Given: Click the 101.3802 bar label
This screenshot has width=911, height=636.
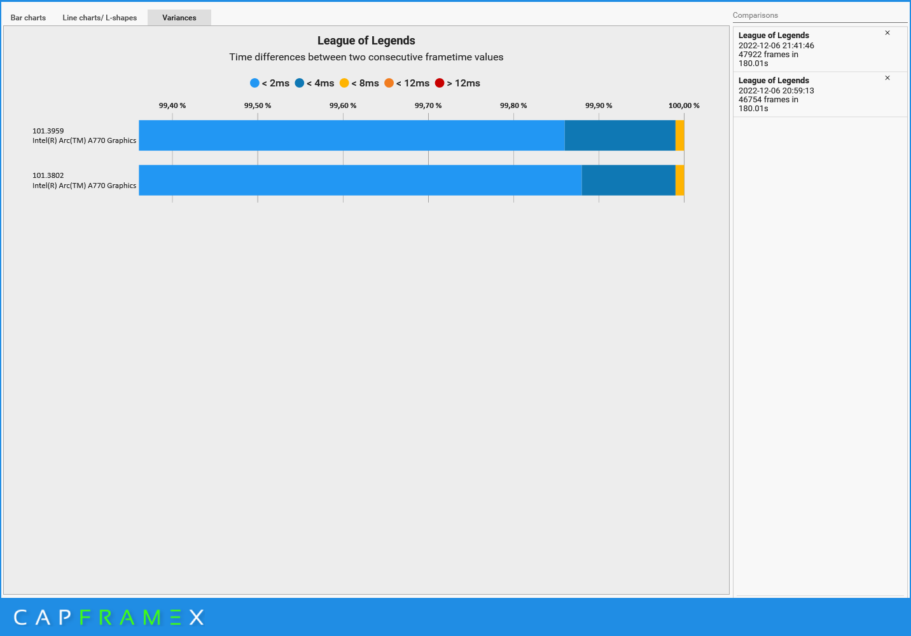Looking at the screenshot, I should tap(84, 180).
